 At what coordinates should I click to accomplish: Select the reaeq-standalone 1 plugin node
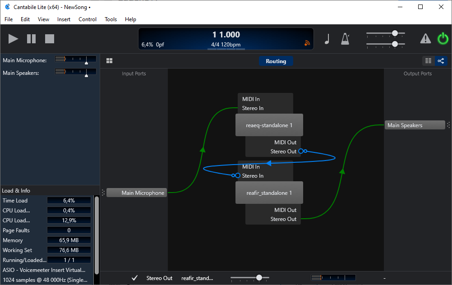(269, 125)
